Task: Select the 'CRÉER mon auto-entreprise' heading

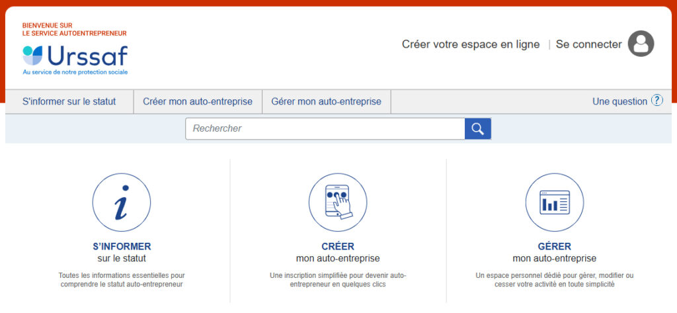Action: click(337, 252)
